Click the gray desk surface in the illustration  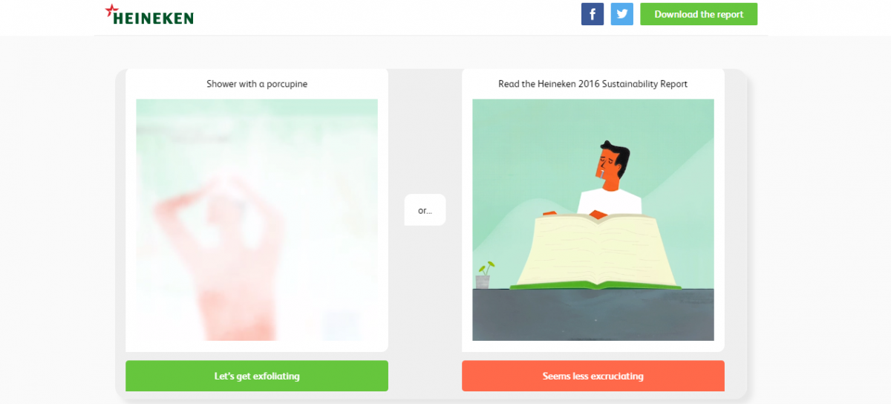[593, 315]
